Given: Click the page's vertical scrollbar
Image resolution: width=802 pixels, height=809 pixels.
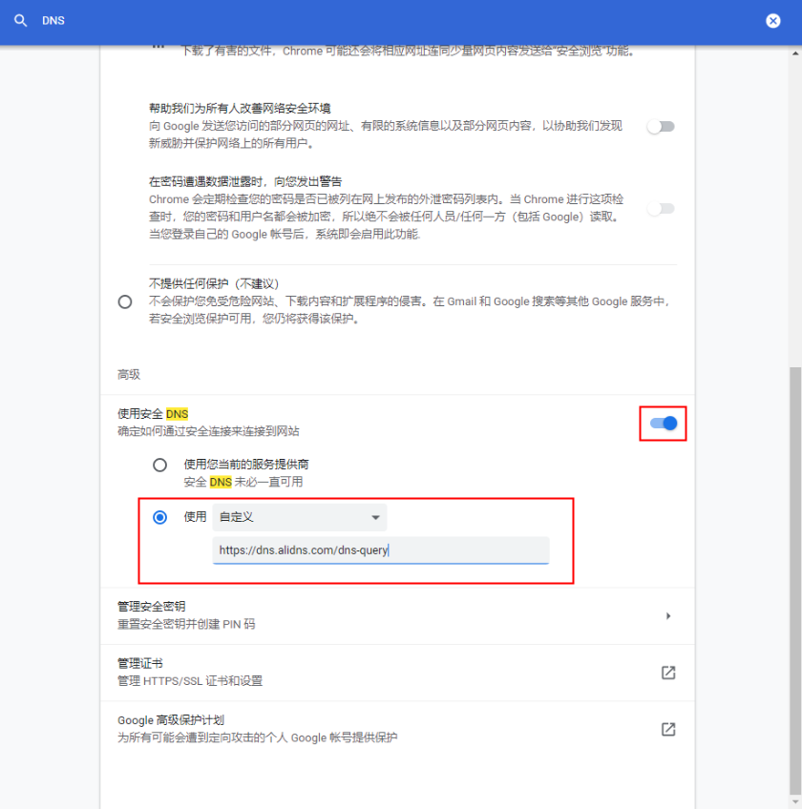Looking at the screenshot, I should tap(794, 572).
